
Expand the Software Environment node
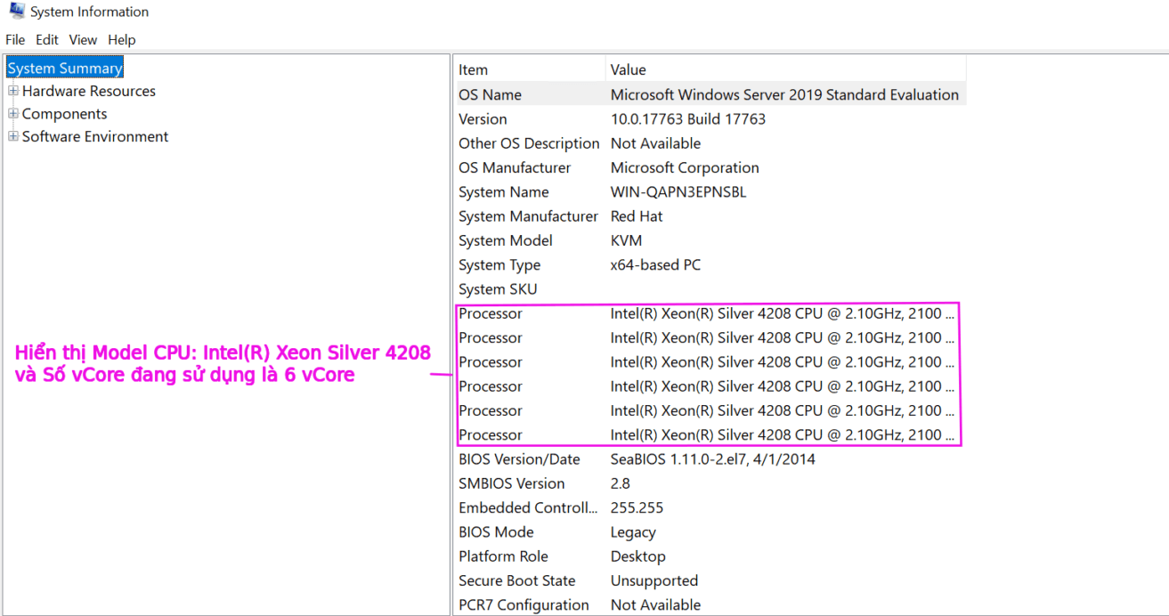13,136
